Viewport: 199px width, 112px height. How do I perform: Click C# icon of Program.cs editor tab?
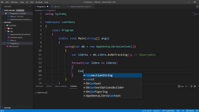[35, 7]
